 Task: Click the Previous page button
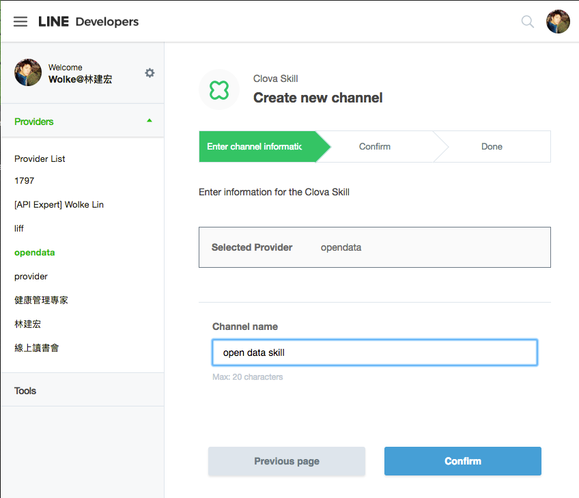coord(287,461)
